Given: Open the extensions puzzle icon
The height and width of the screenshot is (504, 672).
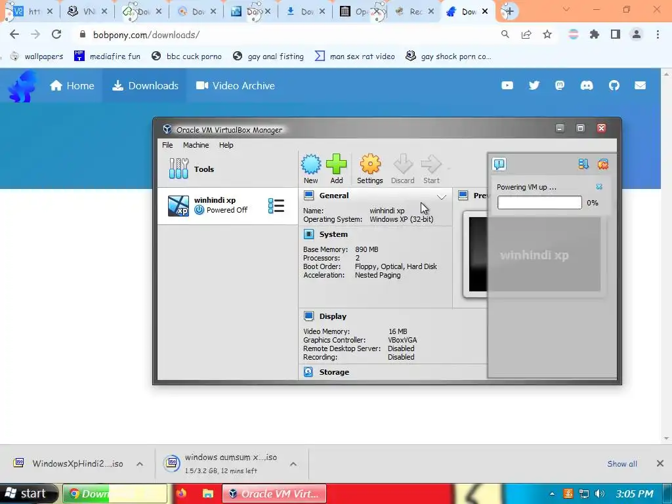Looking at the screenshot, I should [x=595, y=34].
